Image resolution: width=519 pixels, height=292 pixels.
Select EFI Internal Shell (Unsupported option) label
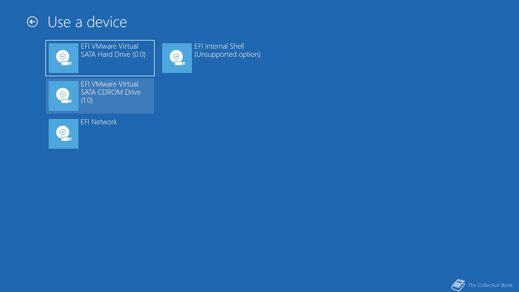click(x=227, y=50)
